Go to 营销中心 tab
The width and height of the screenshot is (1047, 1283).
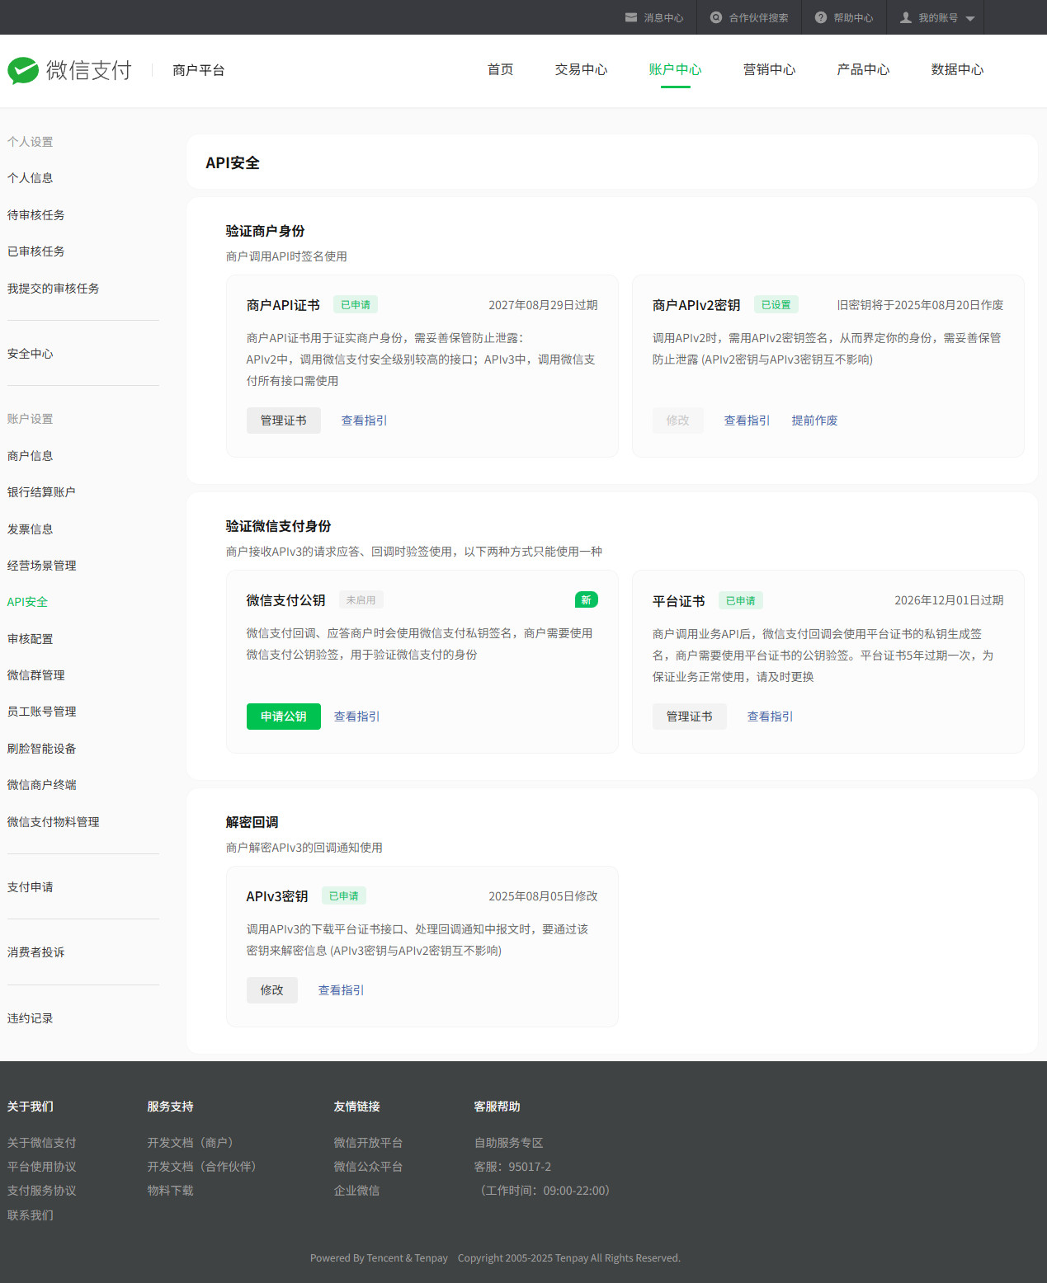tap(770, 69)
